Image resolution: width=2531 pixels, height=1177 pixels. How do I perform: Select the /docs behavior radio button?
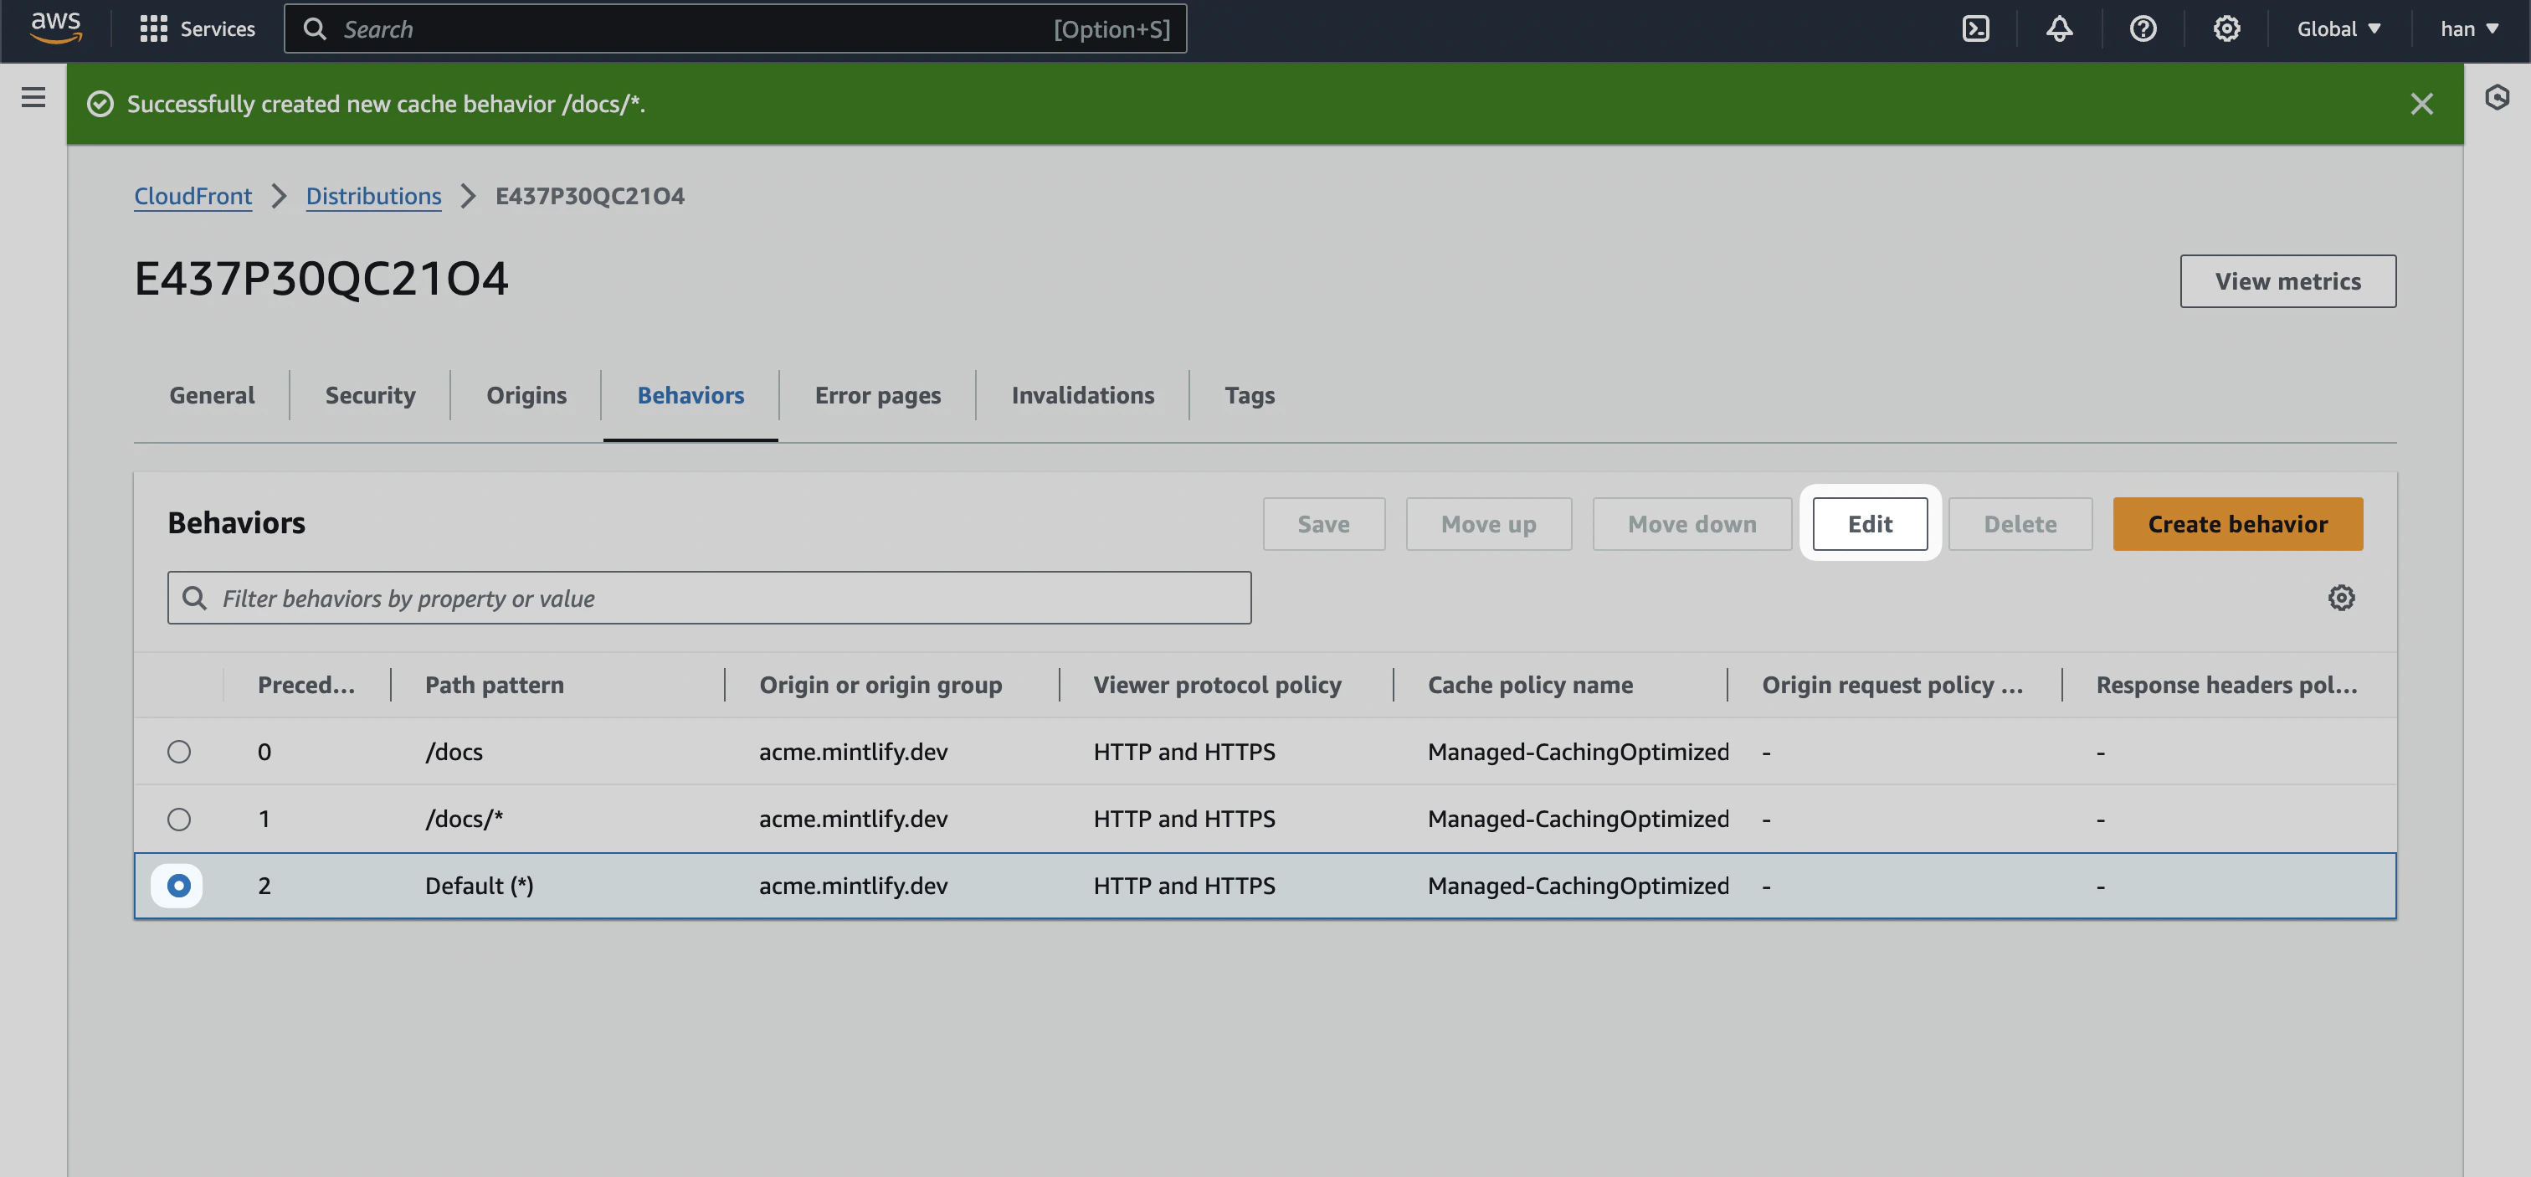179,752
